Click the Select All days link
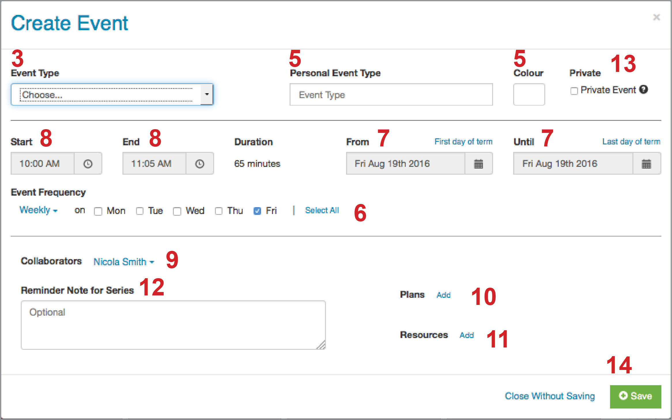Screen dimensions: 672x420 pyautogui.click(x=322, y=210)
